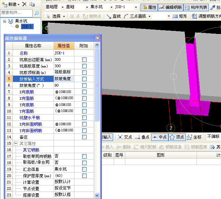Image resolution: width=221 pixels, height=199 pixels.
Task: Click axis grid bubble number 2
Action: [x=171, y=128]
